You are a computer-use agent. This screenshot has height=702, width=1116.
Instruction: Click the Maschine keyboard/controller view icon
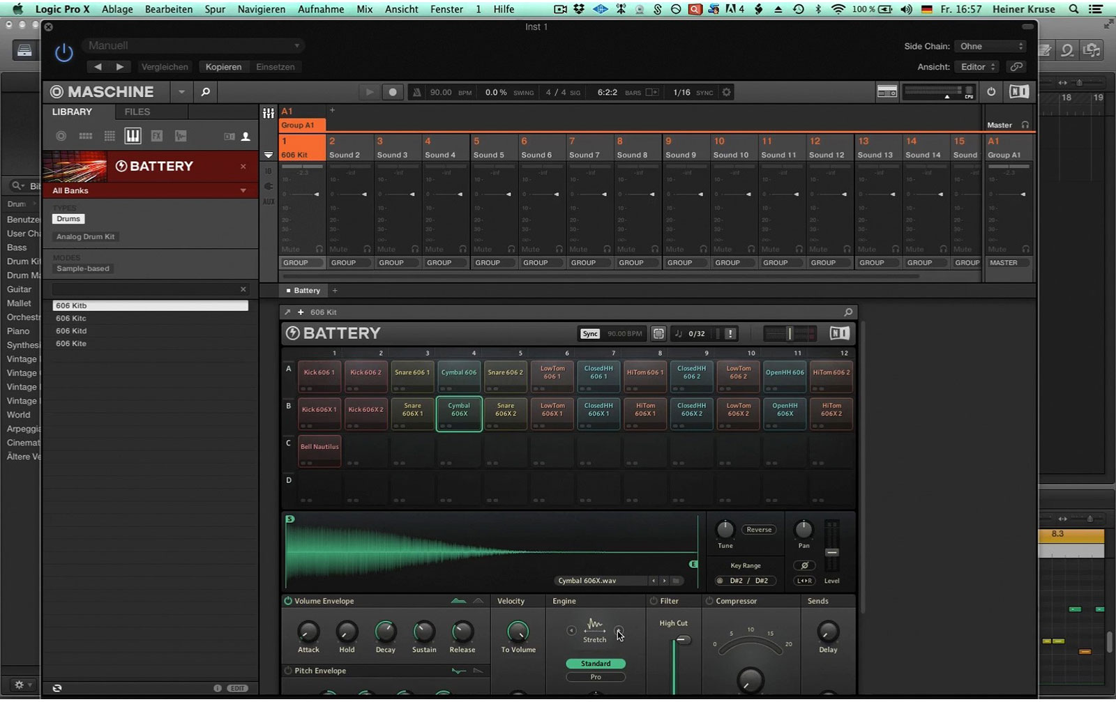[x=887, y=92]
